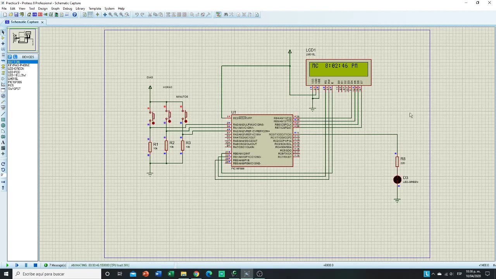Open Google Chrome from the taskbar
The width and height of the screenshot is (496, 279).
coord(196,274)
